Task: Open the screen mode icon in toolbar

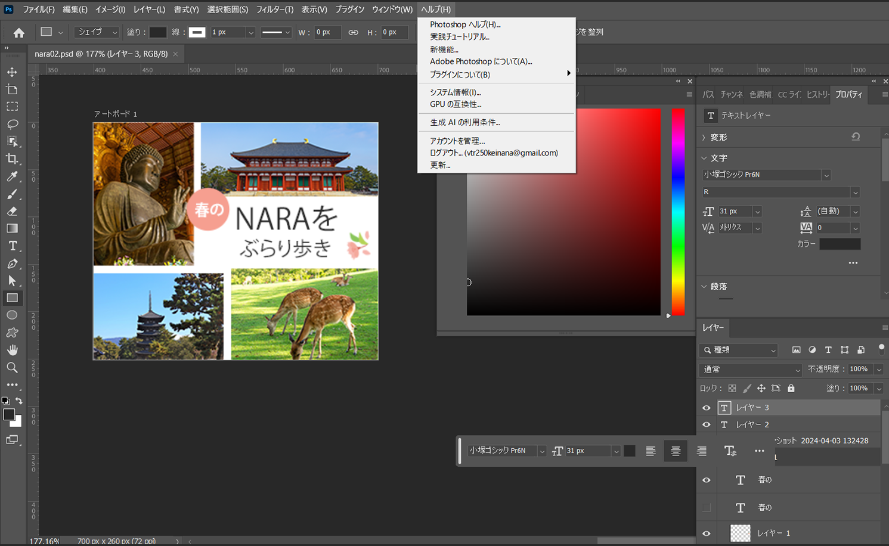Action: click(12, 440)
